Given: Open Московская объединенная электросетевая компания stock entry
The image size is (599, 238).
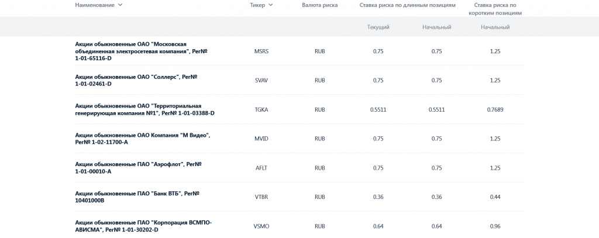Looking at the screenshot, I should (139, 51).
